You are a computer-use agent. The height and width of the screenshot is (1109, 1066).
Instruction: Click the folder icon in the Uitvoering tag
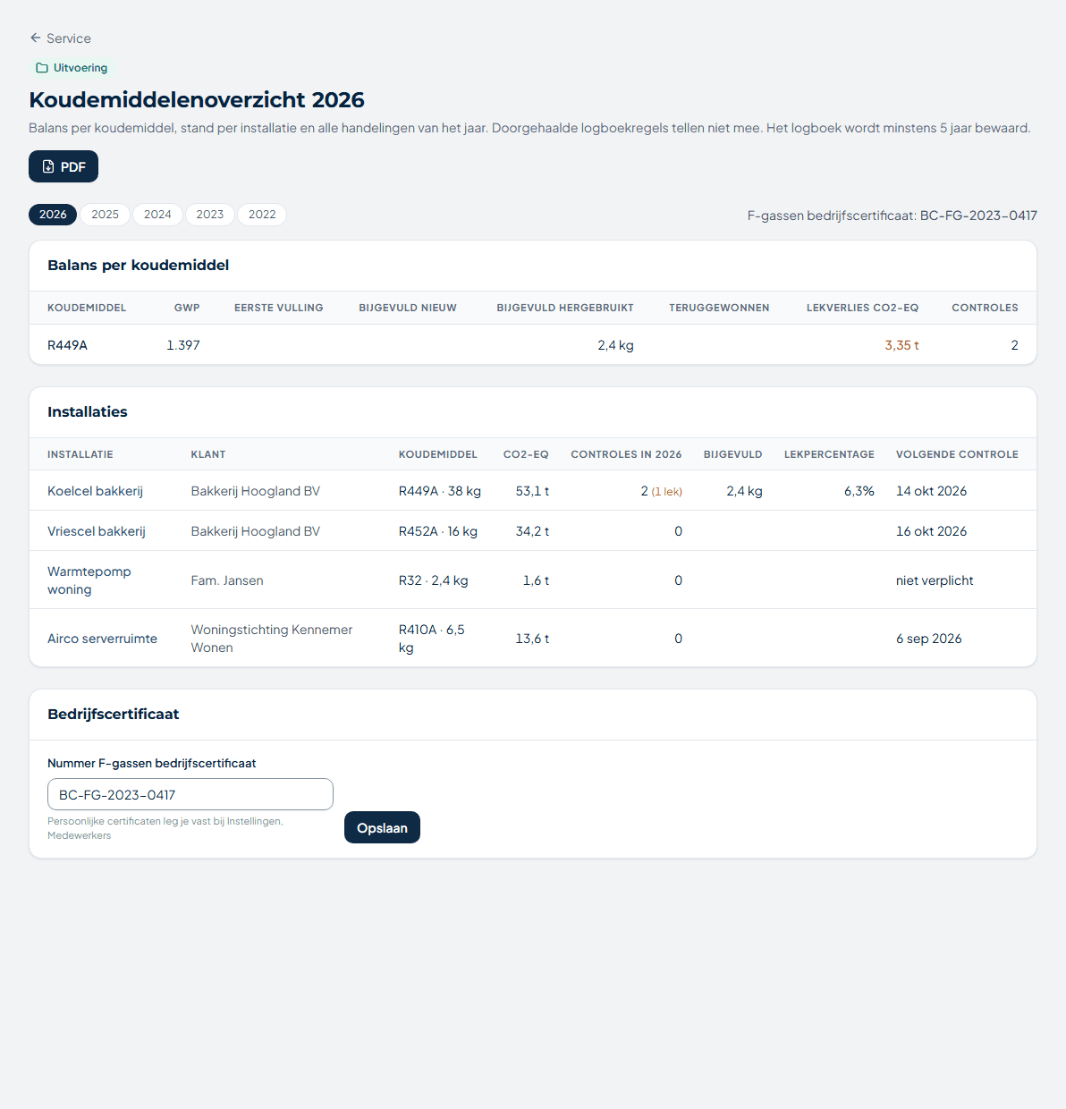[42, 68]
